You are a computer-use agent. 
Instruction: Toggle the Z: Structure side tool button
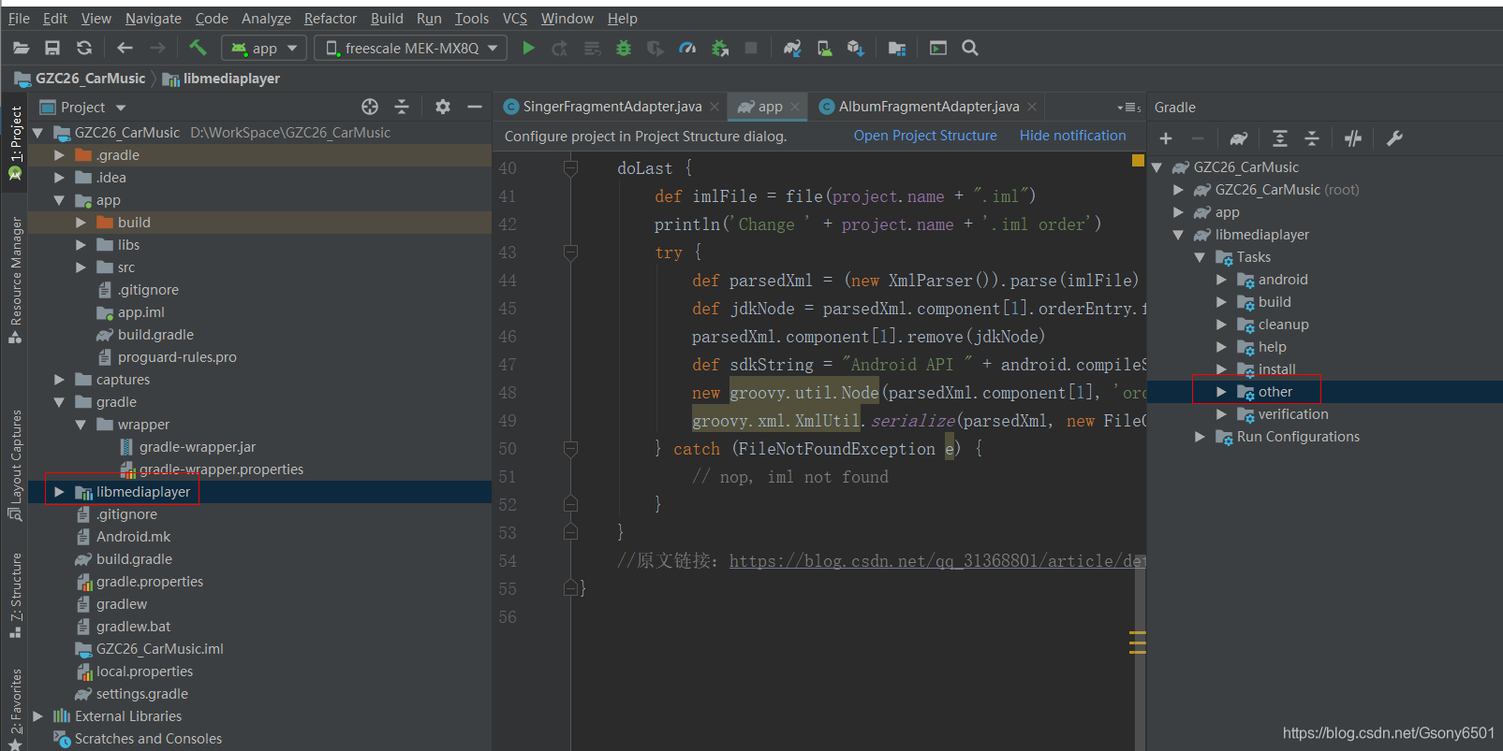(15, 596)
